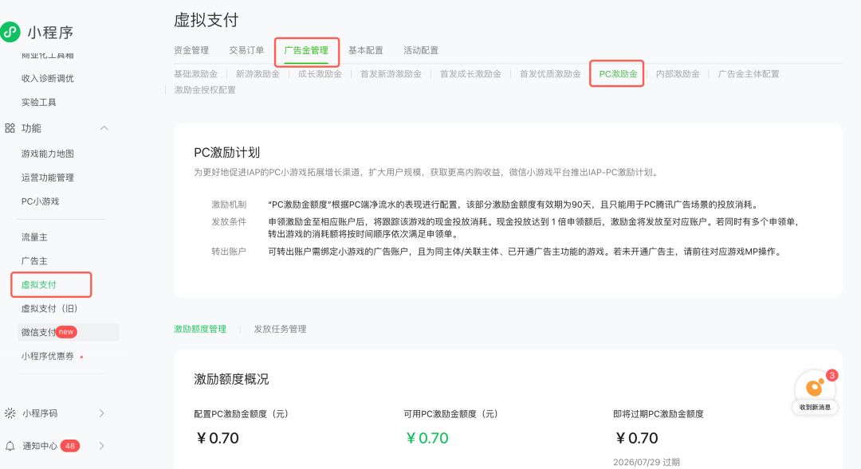Screen dimensions: 861x469
Task: Open 收入诊断调优 in sidebar
Action: 47,79
